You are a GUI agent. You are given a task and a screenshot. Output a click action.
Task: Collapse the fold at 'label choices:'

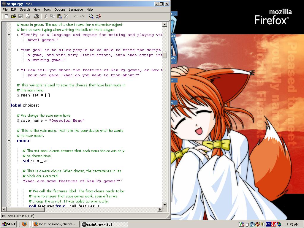[x=9, y=105]
